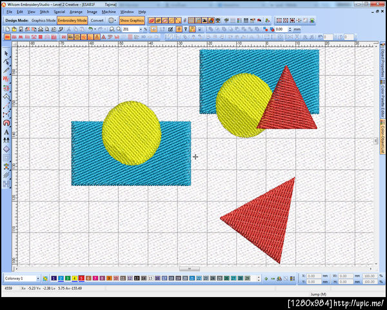The image size is (387, 310).
Task: Select the arrow Select Object tool
Action: pyautogui.click(x=6, y=54)
